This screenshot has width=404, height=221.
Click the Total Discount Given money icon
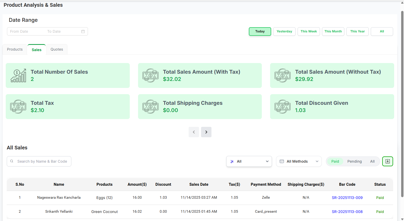(283, 107)
